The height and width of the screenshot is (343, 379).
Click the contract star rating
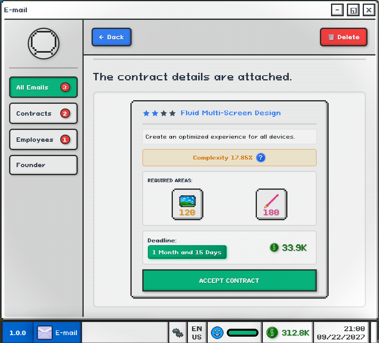point(159,113)
